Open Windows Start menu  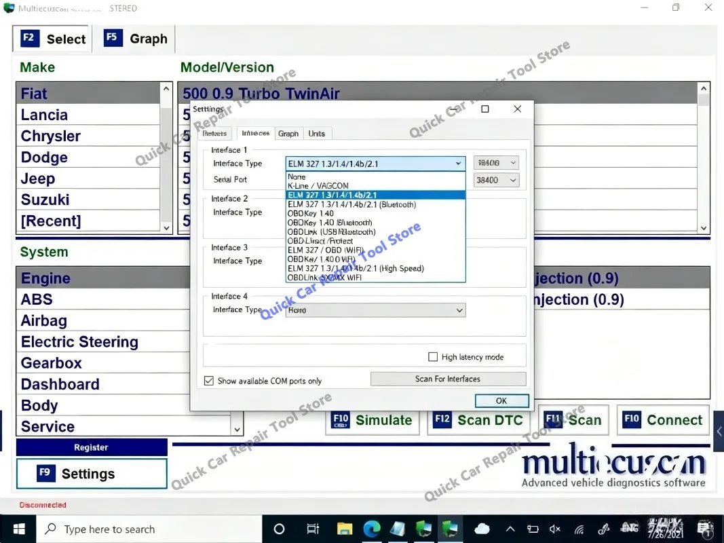[x=18, y=529]
